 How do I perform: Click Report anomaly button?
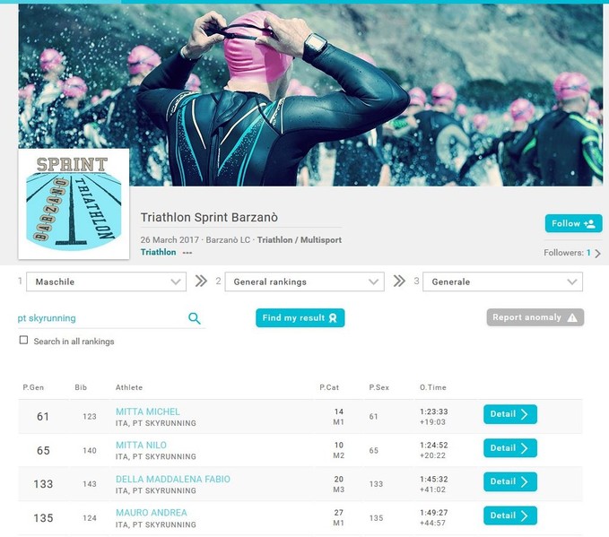535,317
